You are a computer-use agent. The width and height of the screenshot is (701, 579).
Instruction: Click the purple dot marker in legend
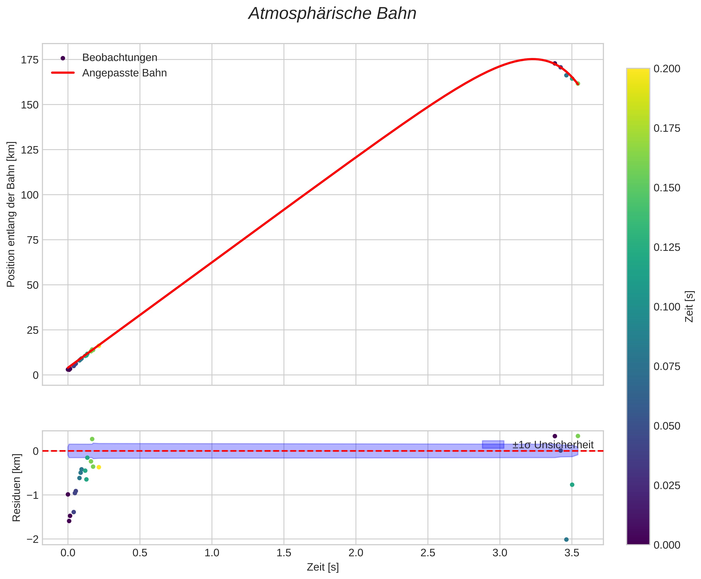pyautogui.click(x=63, y=58)
